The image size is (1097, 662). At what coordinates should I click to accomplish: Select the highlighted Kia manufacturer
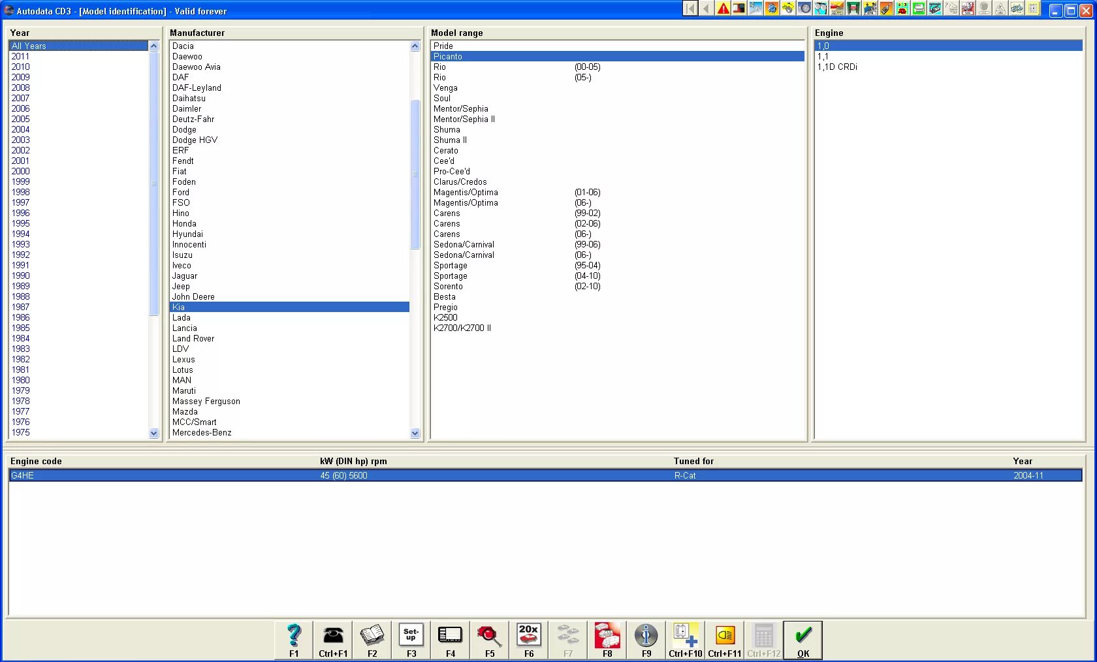pos(289,307)
